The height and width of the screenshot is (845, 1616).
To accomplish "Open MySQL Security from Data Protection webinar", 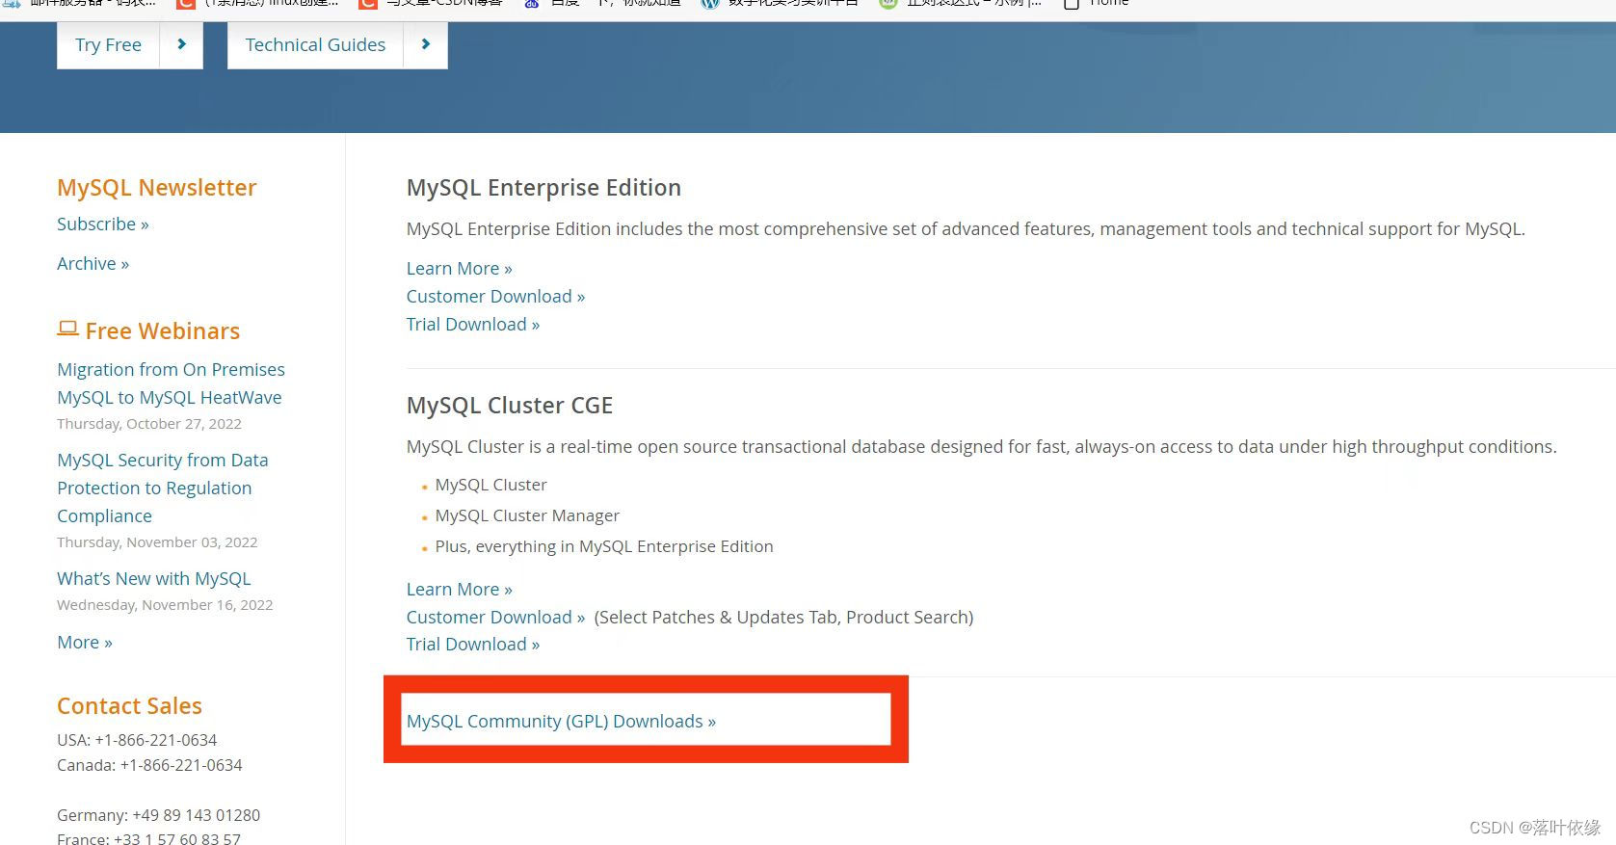I will 162,489.
